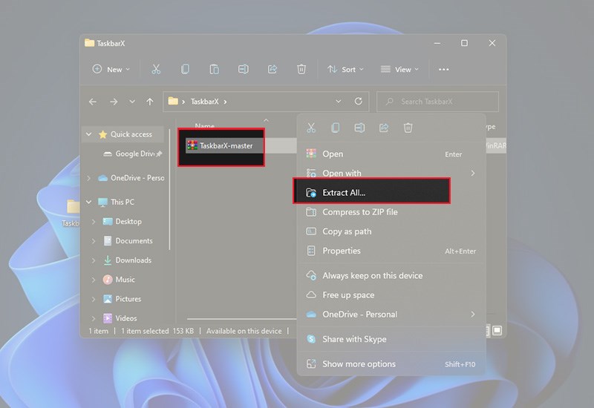Open Downloads in the navigation pane
Viewport: 594px width, 408px height.
pos(133,260)
